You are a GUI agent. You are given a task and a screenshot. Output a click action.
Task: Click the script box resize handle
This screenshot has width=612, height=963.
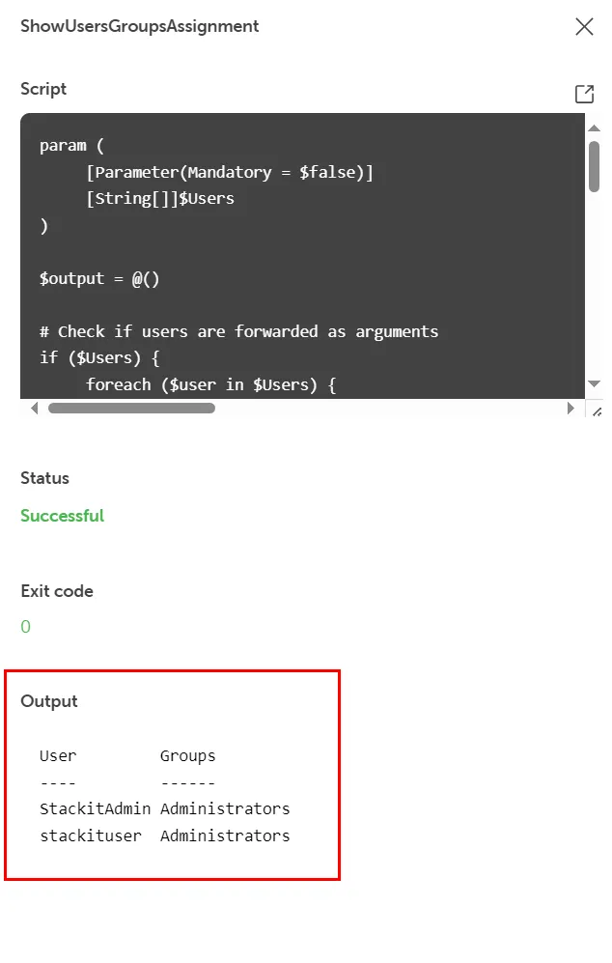pyautogui.click(x=596, y=410)
